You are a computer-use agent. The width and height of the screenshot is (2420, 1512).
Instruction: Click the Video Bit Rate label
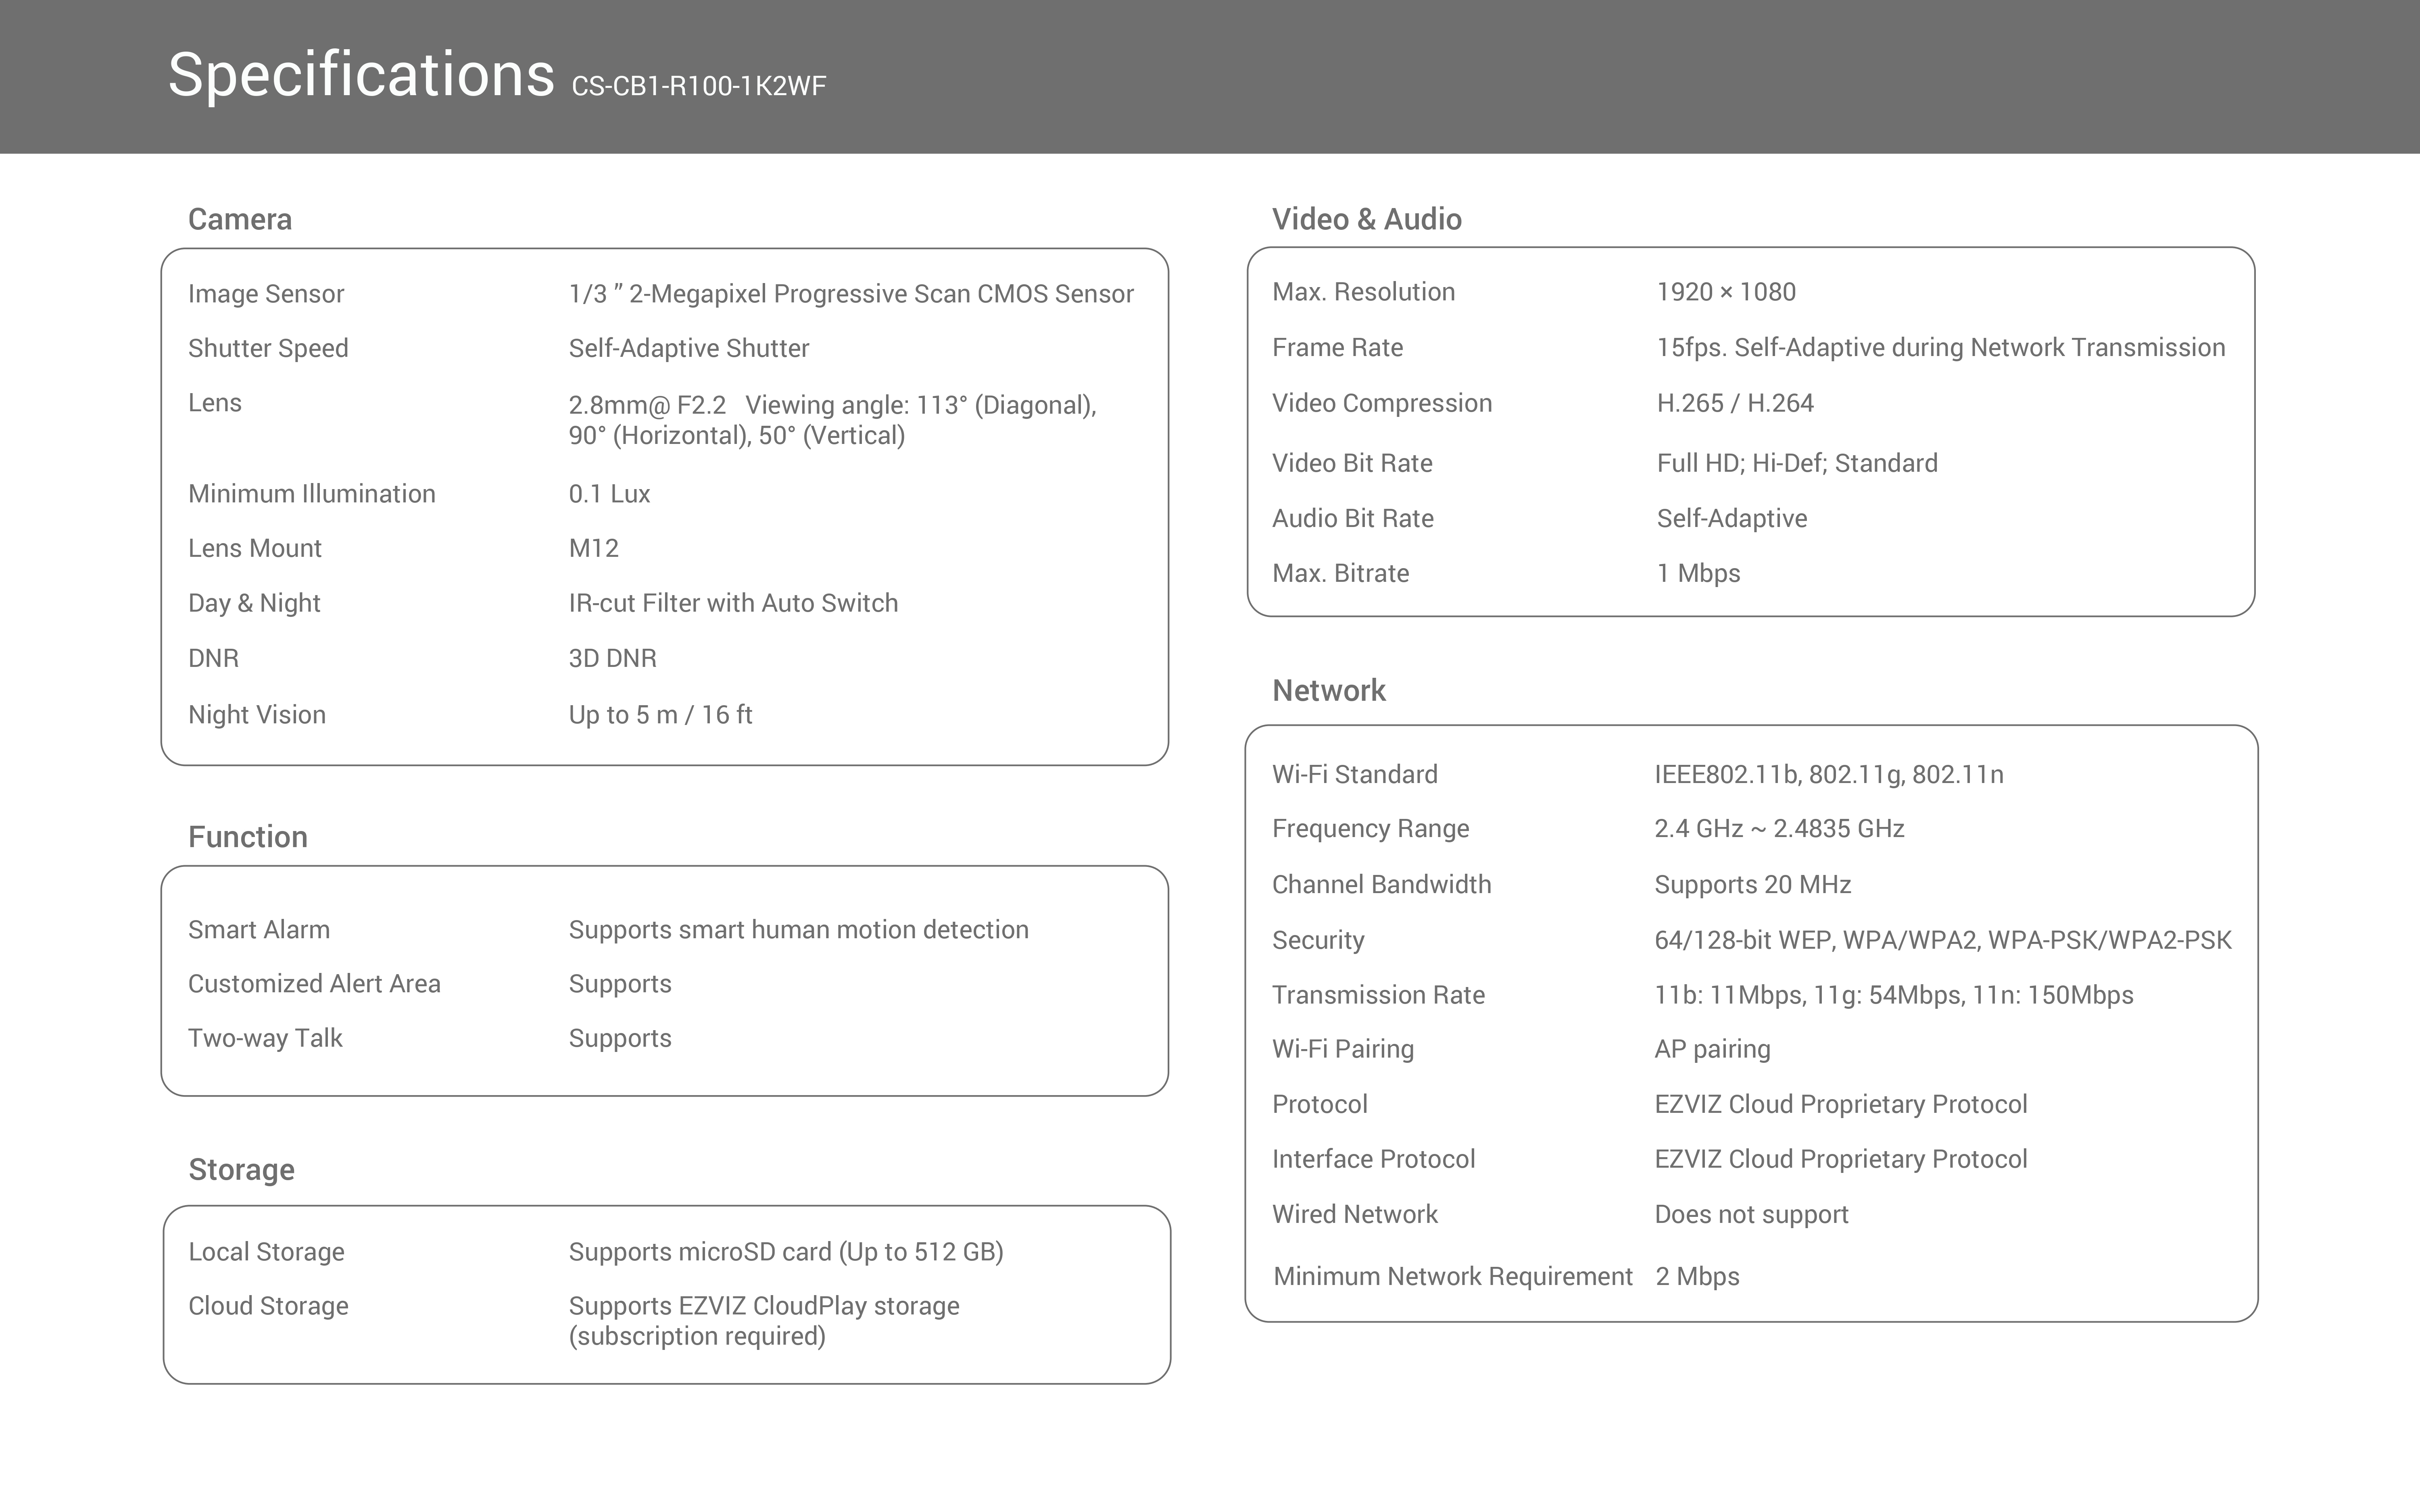1352,463
